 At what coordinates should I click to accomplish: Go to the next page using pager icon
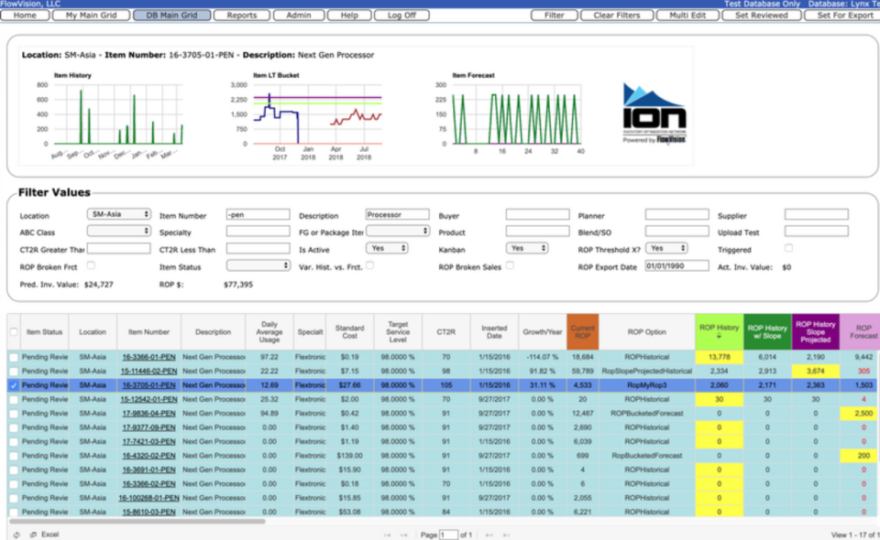[489, 535]
